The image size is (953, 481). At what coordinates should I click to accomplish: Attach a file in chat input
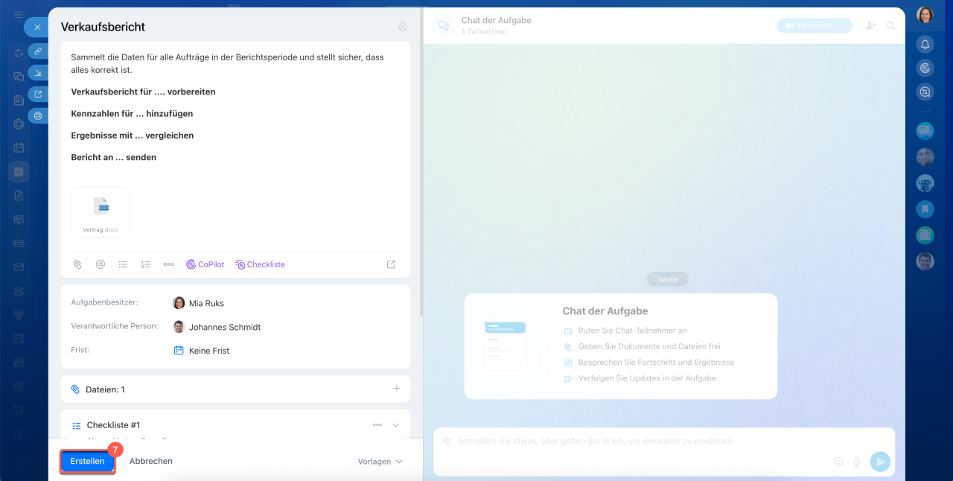tap(447, 442)
